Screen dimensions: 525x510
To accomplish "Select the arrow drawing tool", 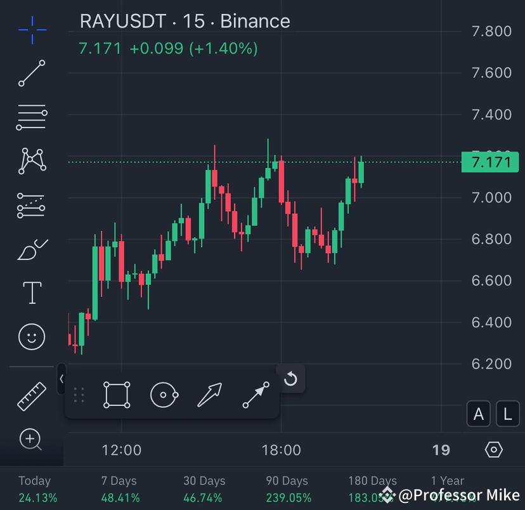I will (x=210, y=395).
